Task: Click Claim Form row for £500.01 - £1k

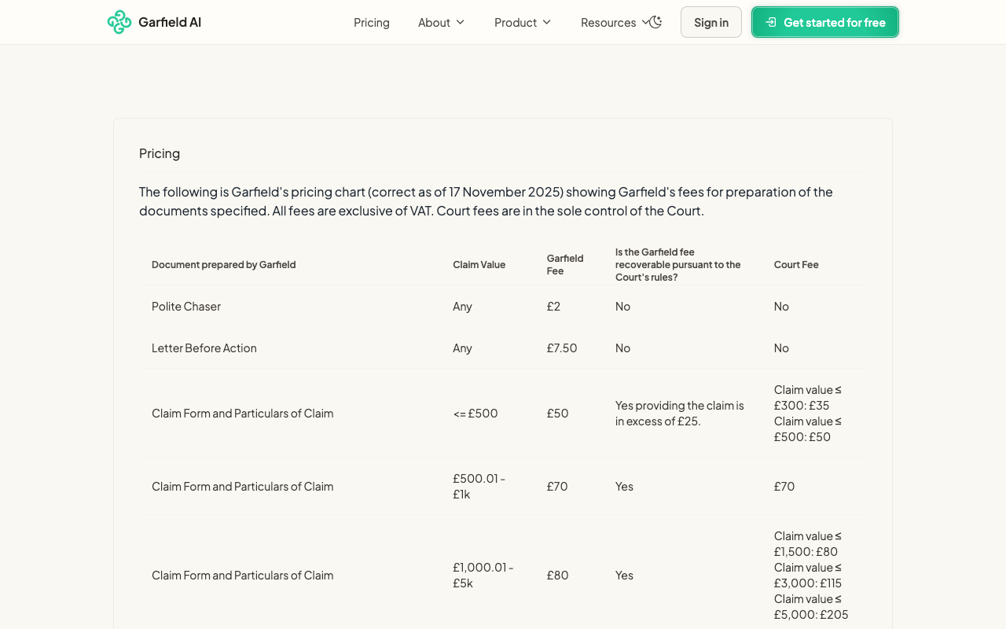Action: [x=243, y=487]
